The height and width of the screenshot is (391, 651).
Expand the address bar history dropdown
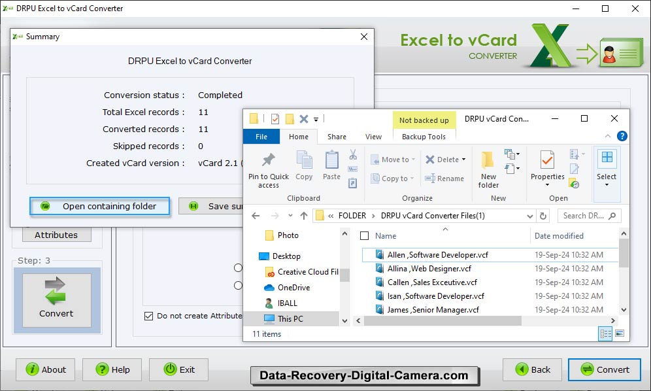tap(530, 216)
